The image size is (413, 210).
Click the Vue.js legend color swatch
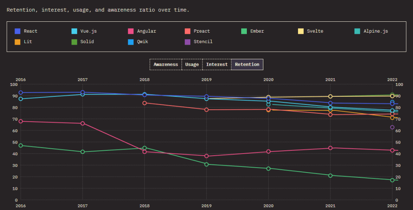coord(74,31)
